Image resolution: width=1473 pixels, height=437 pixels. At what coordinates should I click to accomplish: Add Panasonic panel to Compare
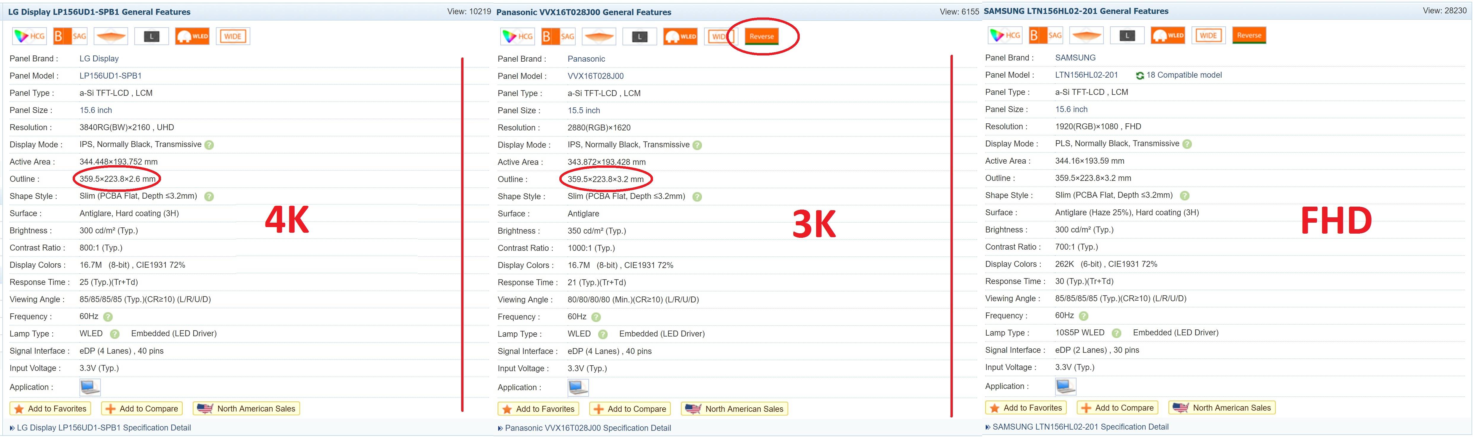pyautogui.click(x=631, y=409)
